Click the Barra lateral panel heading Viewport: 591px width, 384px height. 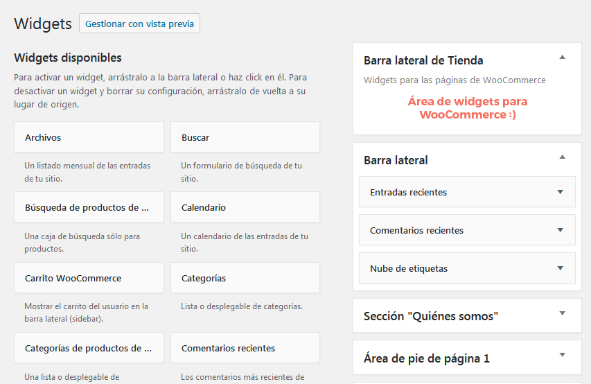(x=396, y=160)
